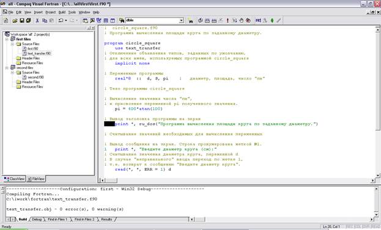Collapse the 'second files' project node
Image resolution: width=381 pixels, height=230 pixels.
click(7, 68)
